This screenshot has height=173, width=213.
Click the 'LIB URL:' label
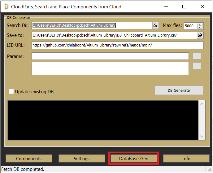pos(16,45)
